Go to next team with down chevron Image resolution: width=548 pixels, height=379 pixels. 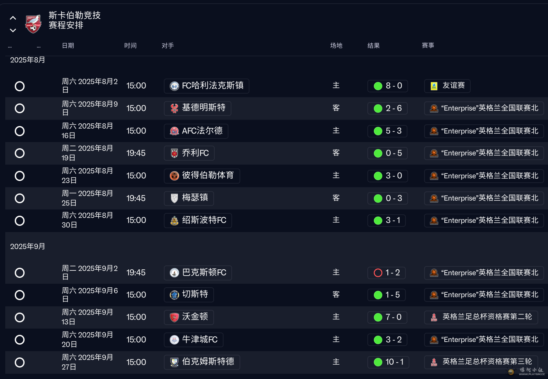[13, 30]
